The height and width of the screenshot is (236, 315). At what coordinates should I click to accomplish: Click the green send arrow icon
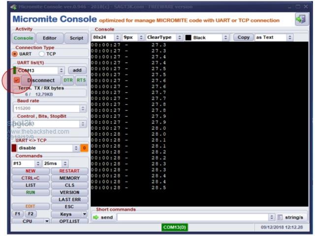pyautogui.click(x=96, y=217)
